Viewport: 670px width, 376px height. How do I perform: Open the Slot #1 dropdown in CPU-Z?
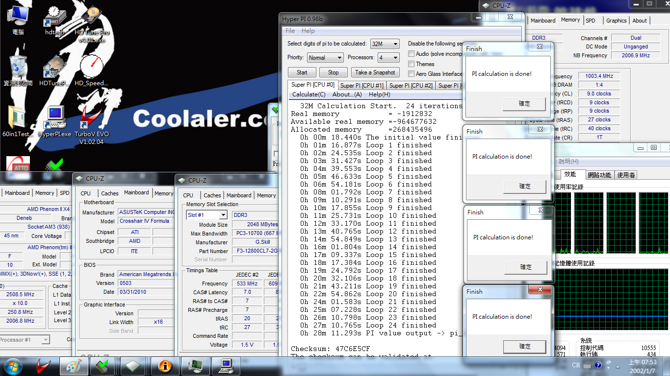coord(207,215)
